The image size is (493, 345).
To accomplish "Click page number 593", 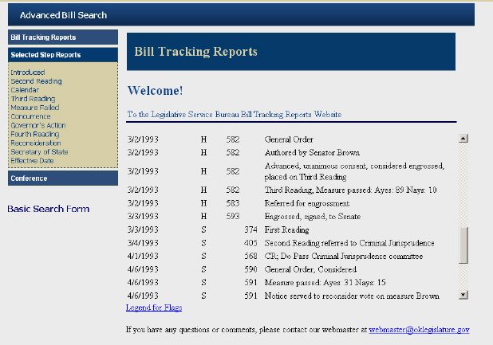I will click(233, 216).
